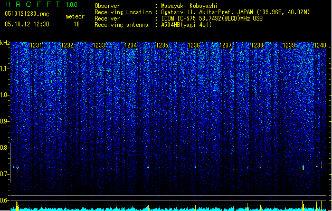This screenshot has width=332, height=211.
Task: Click the 1231 time marker
Action: [36, 45]
